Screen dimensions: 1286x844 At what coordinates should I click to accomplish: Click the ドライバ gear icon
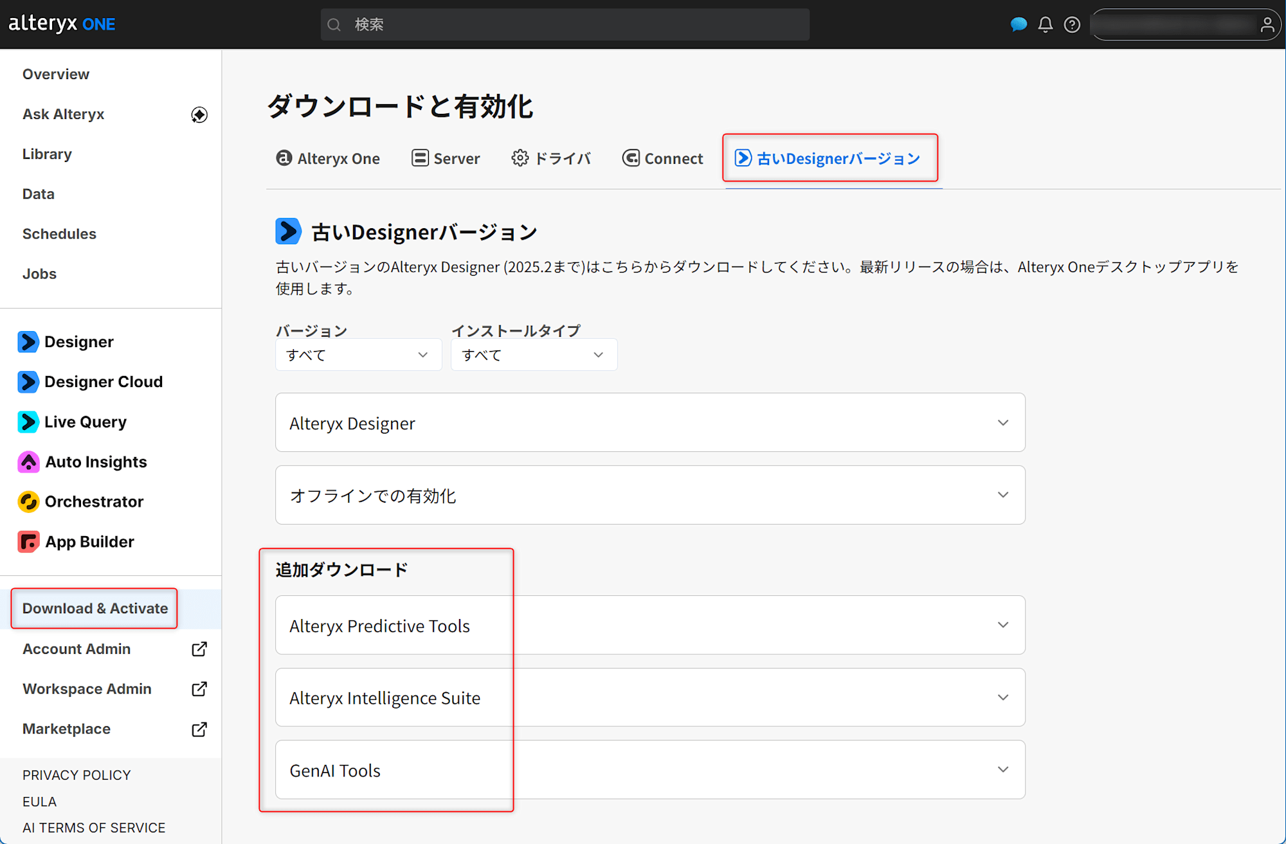pyautogui.click(x=520, y=157)
